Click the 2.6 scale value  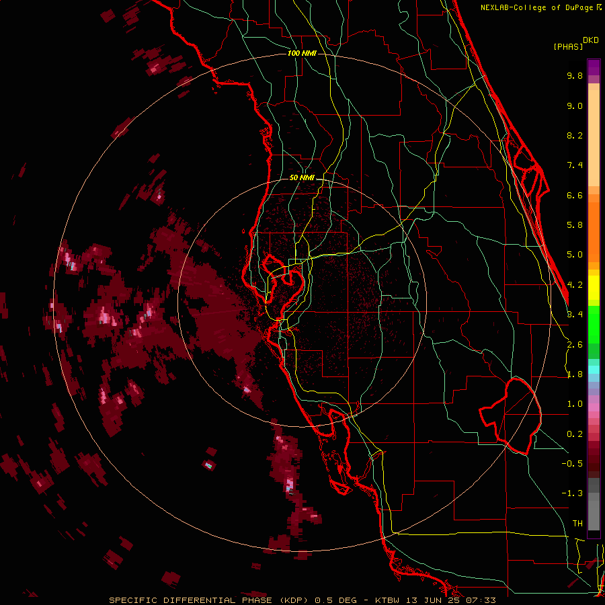575,345
